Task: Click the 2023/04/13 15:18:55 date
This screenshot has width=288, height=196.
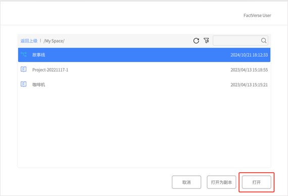Action: [249, 70]
